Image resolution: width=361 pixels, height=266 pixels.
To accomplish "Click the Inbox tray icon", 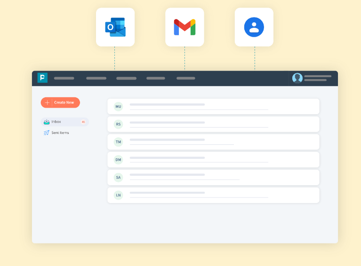I will coord(47,122).
